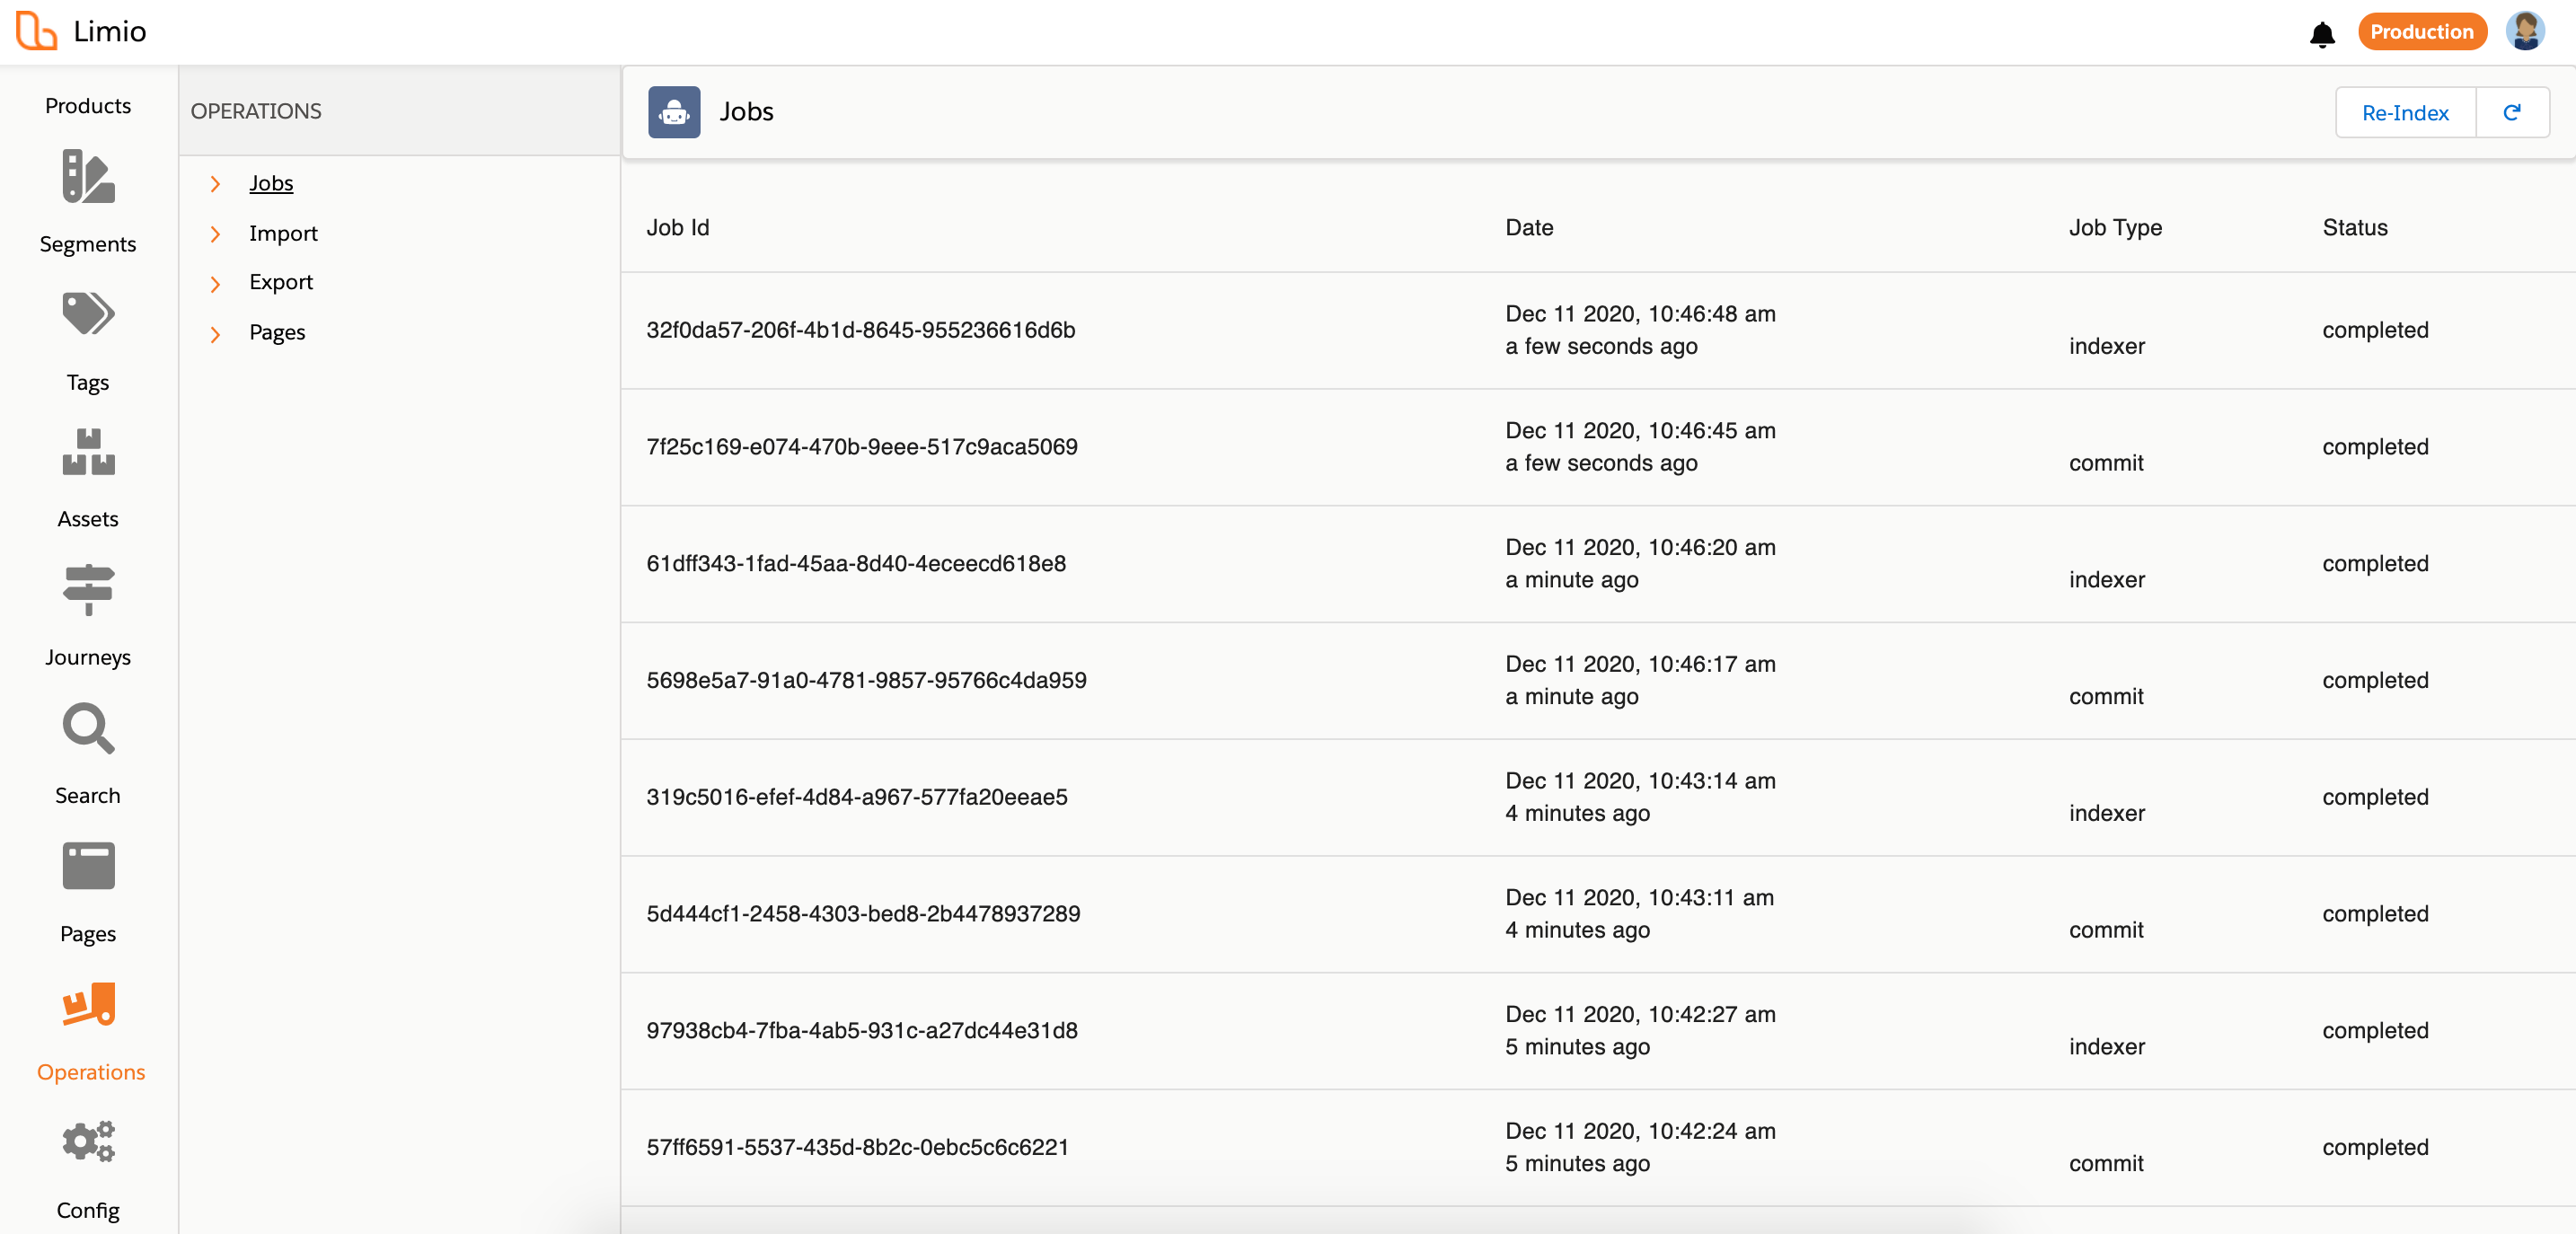Open Operations via the forklift icon
2576x1234 pixels.
pyautogui.click(x=88, y=1004)
